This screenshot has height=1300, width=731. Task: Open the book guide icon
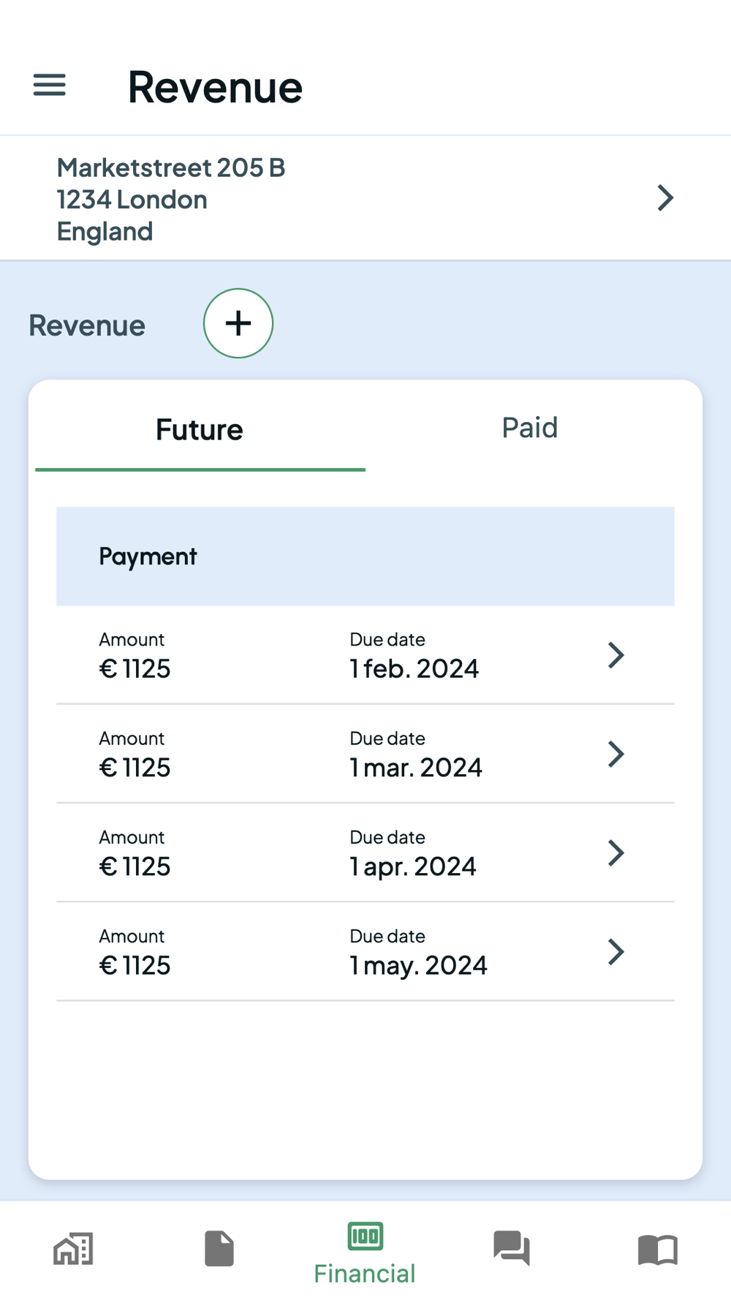tap(658, 1249)
